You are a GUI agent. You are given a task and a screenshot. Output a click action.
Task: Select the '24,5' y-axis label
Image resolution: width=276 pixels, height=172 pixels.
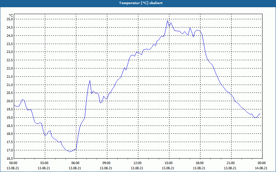point(10,28)
